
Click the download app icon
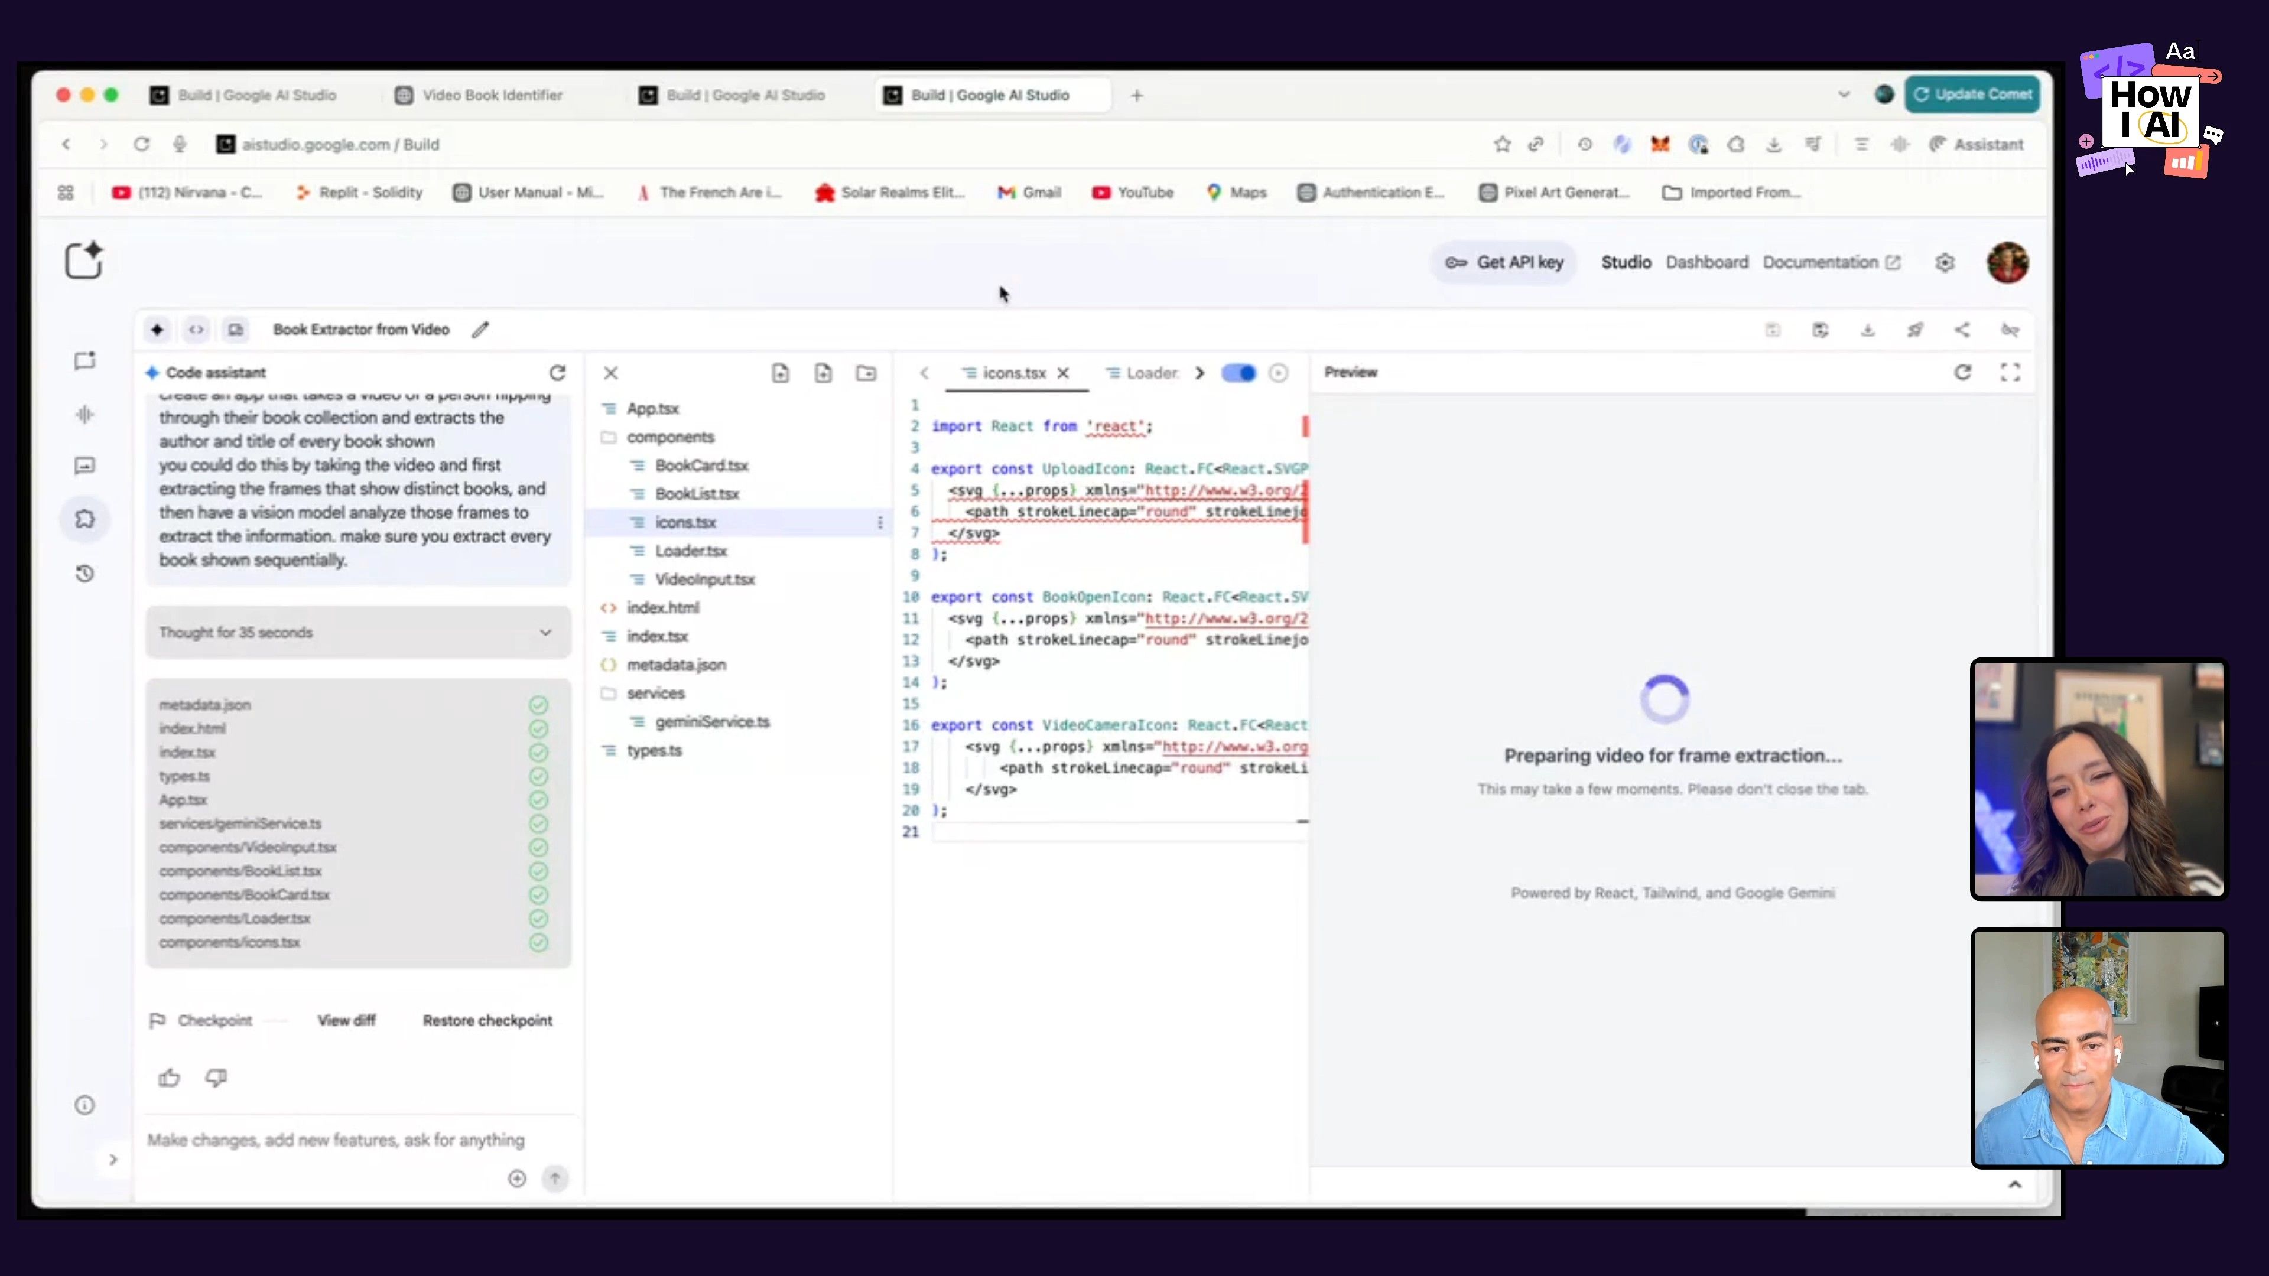pos(1867,330)
